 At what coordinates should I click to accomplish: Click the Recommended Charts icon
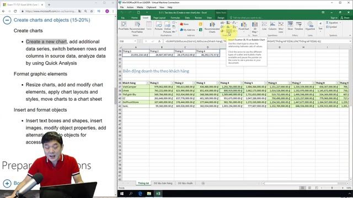pyautogui.click(x=212, y=27)
